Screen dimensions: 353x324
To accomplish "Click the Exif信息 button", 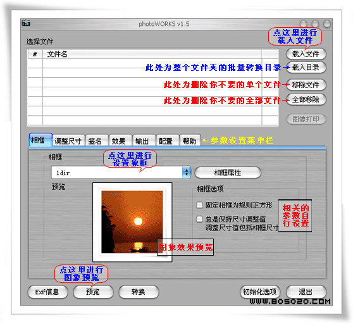I will (x=47, y=292).
